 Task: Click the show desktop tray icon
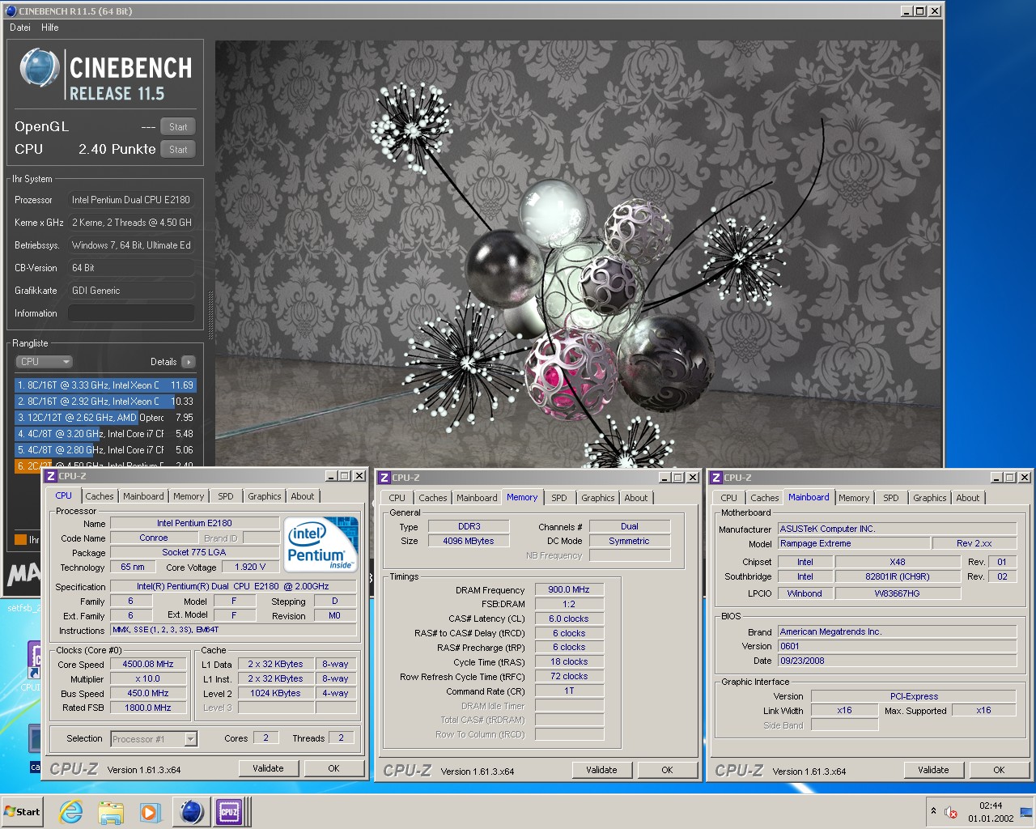coord(1026,812)
